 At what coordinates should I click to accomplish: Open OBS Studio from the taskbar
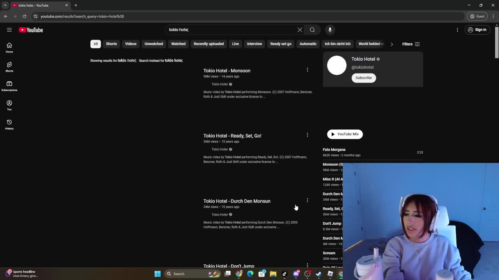pyautogui.click(x=307, y=274)
